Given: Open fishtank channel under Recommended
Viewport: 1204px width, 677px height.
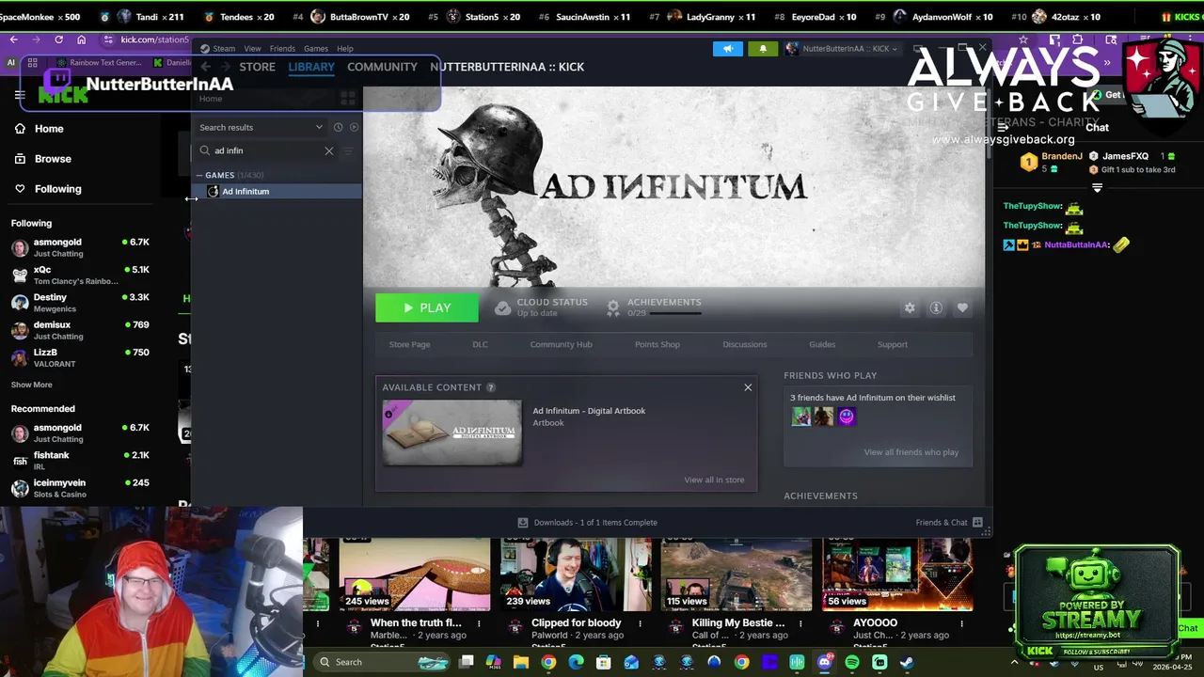Looking at the screenshot, I should click(80, 460).
